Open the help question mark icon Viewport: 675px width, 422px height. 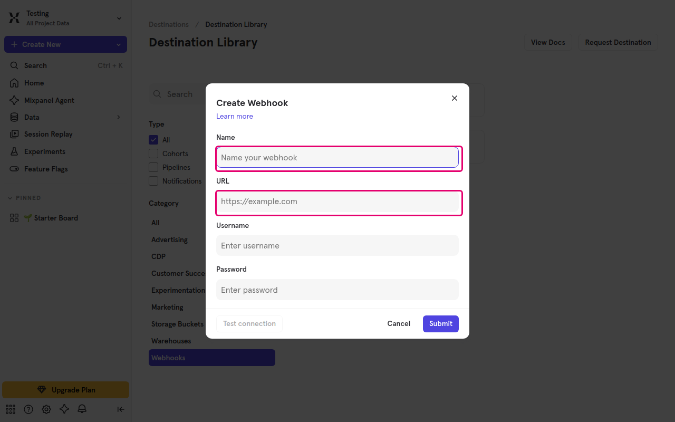coord(28,409)
